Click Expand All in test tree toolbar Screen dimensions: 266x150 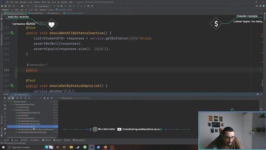[25, 98]
